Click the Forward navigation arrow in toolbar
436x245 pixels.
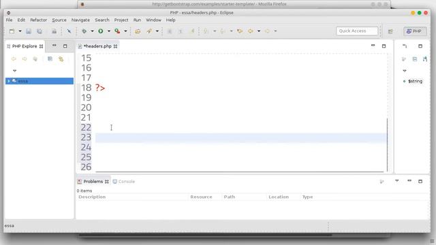(267, 31)
